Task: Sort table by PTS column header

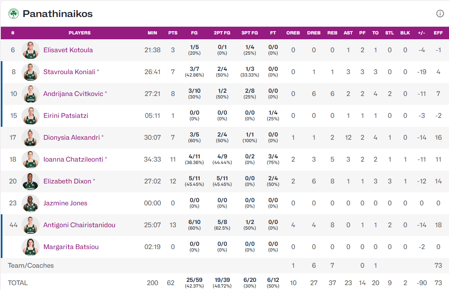Action: pyautogui.click(x=173, y=33)
